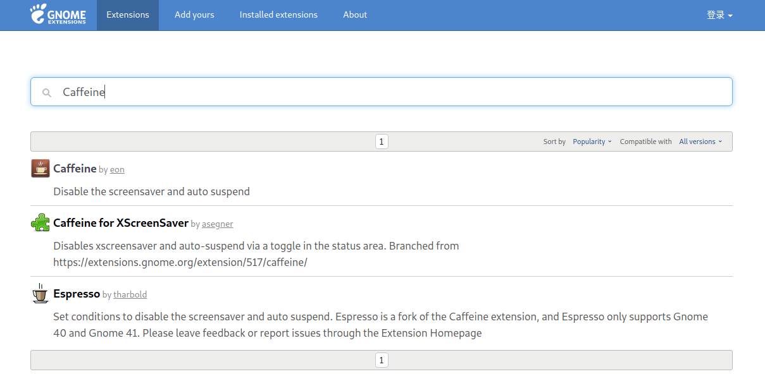The width and height of the screenshot is (765, 374).
Task: Click the green puzzle piece extension icon
Action: pos(40,223)
